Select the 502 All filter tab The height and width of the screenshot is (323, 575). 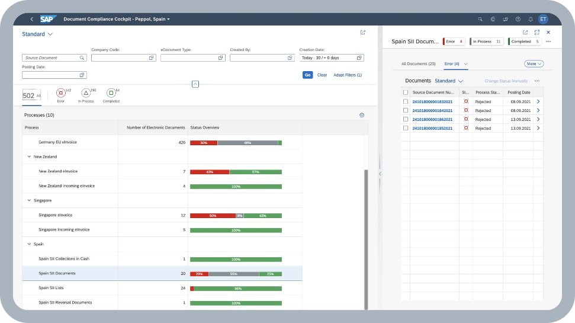[31, 96]
